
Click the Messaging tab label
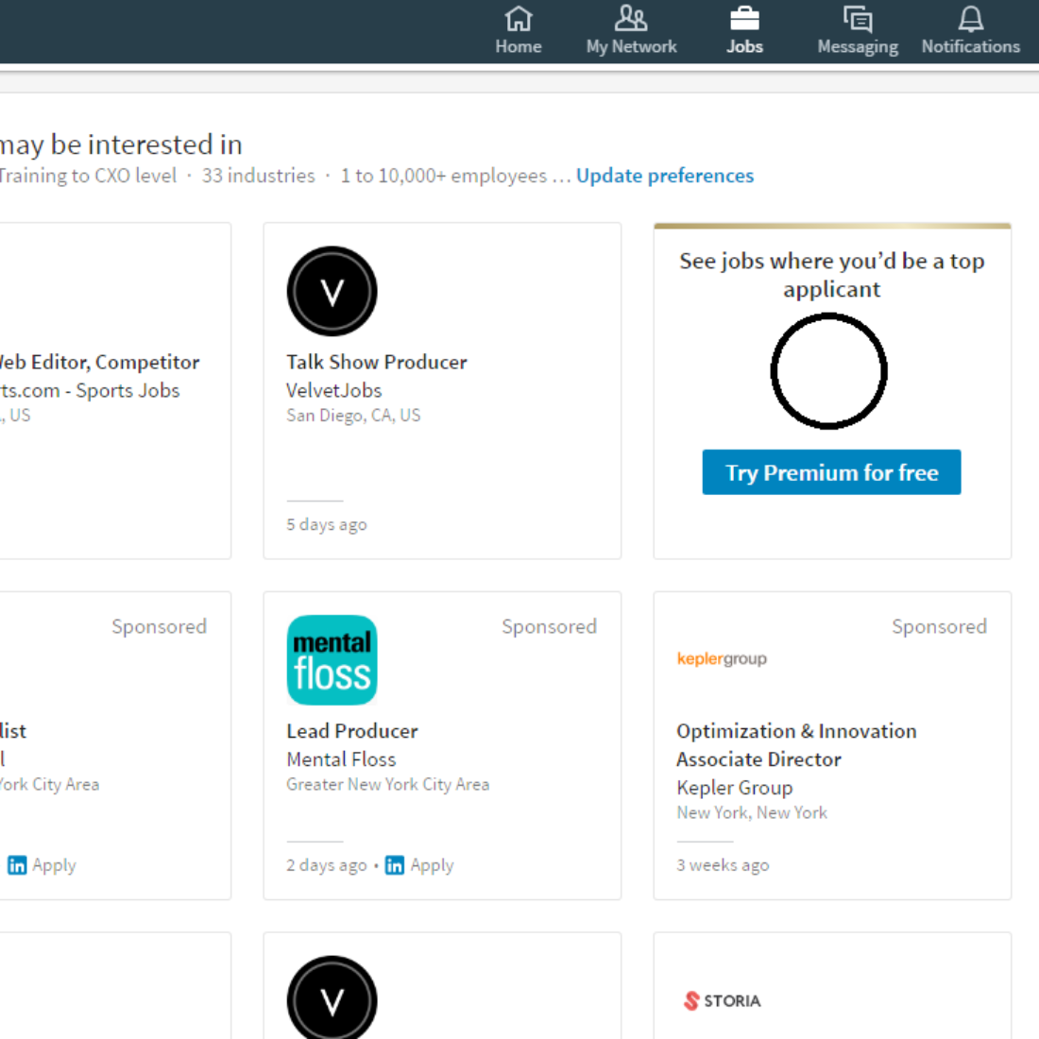coord(858,47)
